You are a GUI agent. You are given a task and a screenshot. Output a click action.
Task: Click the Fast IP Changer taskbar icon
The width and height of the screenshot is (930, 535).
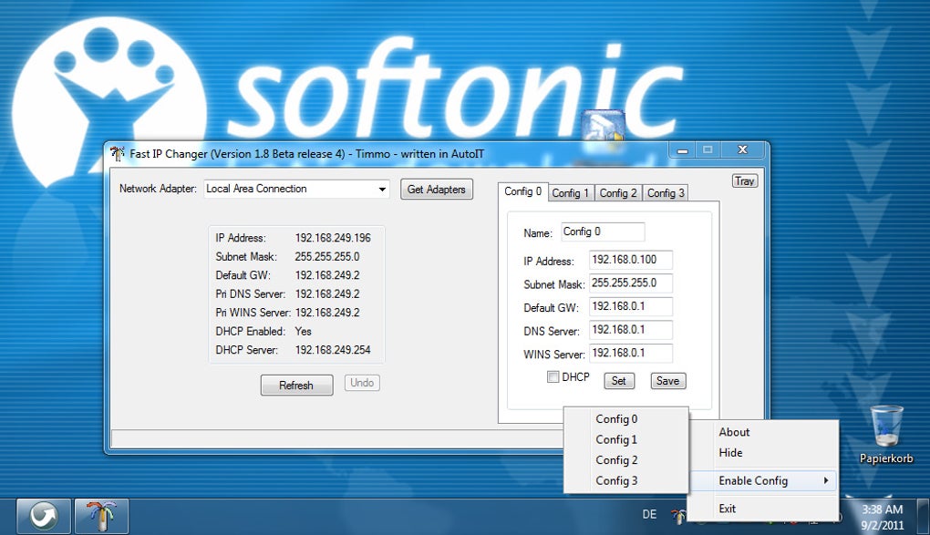point(101,516)
